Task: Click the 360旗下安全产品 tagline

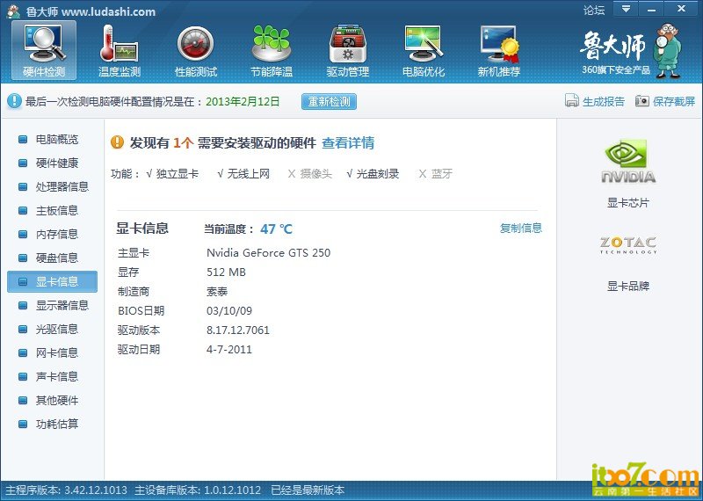Action: [x=616, y=70]
